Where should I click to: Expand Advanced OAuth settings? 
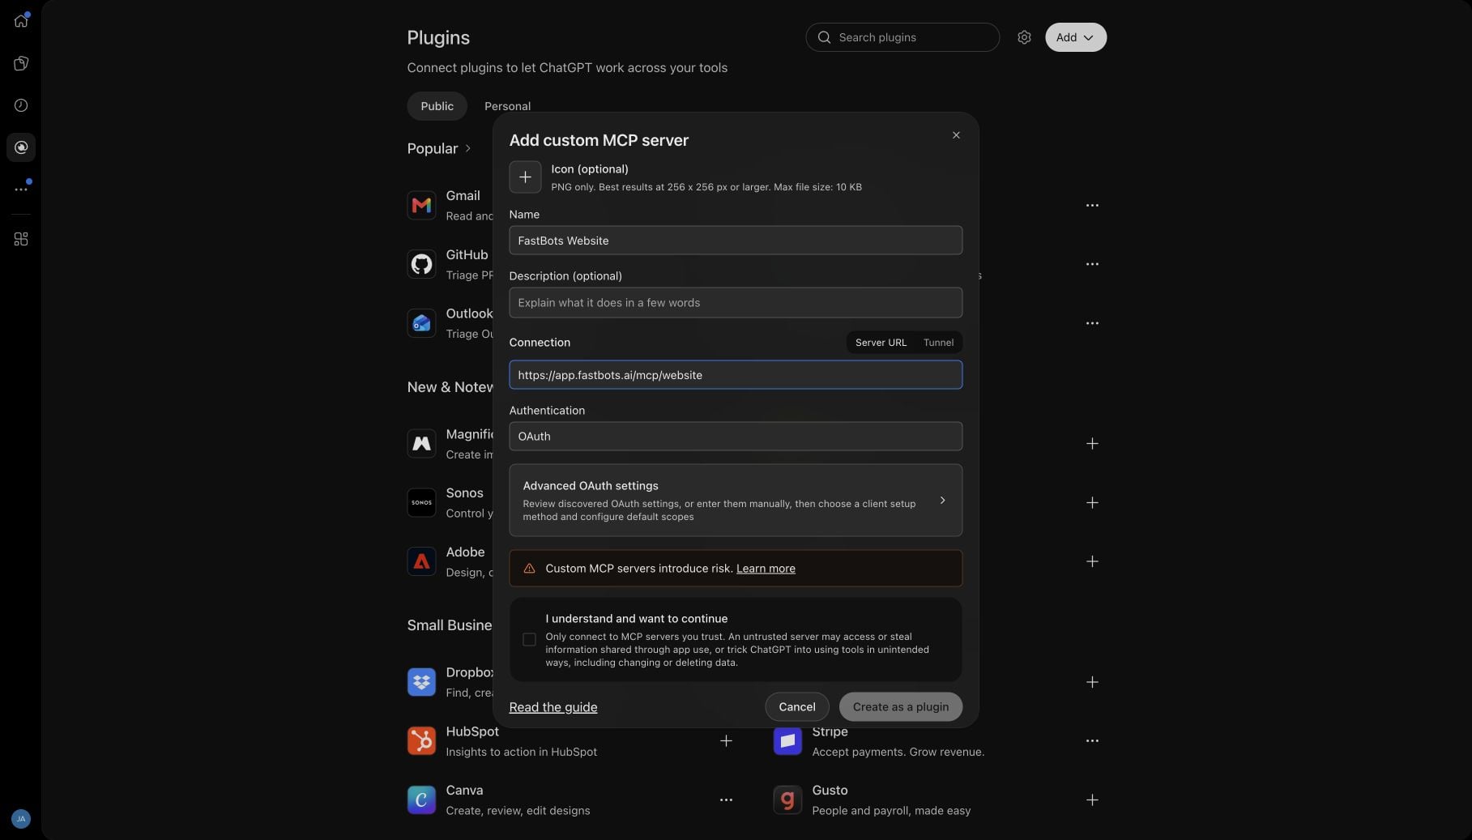click(736, 501)
